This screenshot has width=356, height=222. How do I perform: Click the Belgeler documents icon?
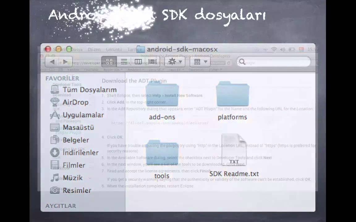[x=55, y=140]
